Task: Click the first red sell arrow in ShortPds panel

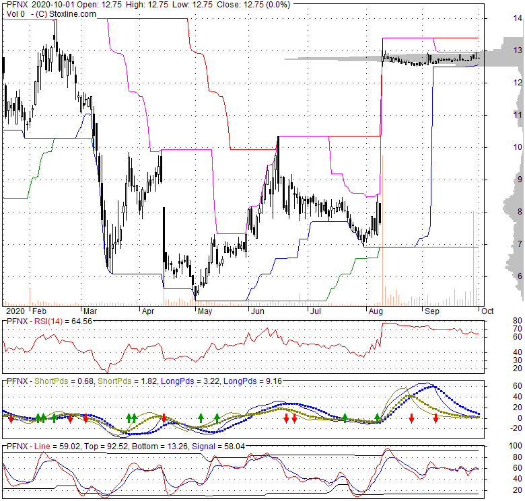Action: [11, 418]
